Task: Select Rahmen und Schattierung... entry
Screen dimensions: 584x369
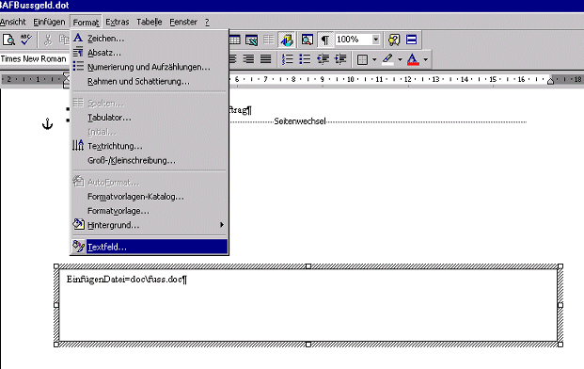Action: (x=150, y=81)
